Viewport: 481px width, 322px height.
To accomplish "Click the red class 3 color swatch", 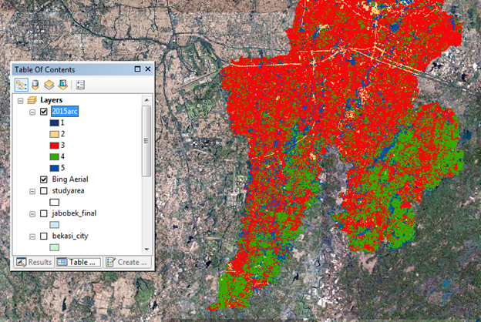I will pyautogui.click(x=54, y=145).
